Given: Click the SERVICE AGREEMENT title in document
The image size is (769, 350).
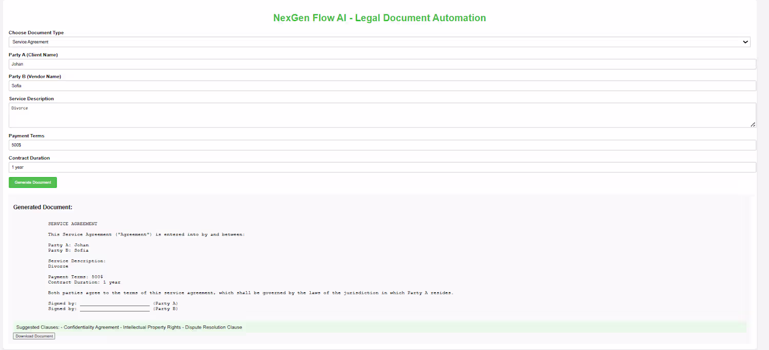Looking at the screenshot, I should coord(72,224).
